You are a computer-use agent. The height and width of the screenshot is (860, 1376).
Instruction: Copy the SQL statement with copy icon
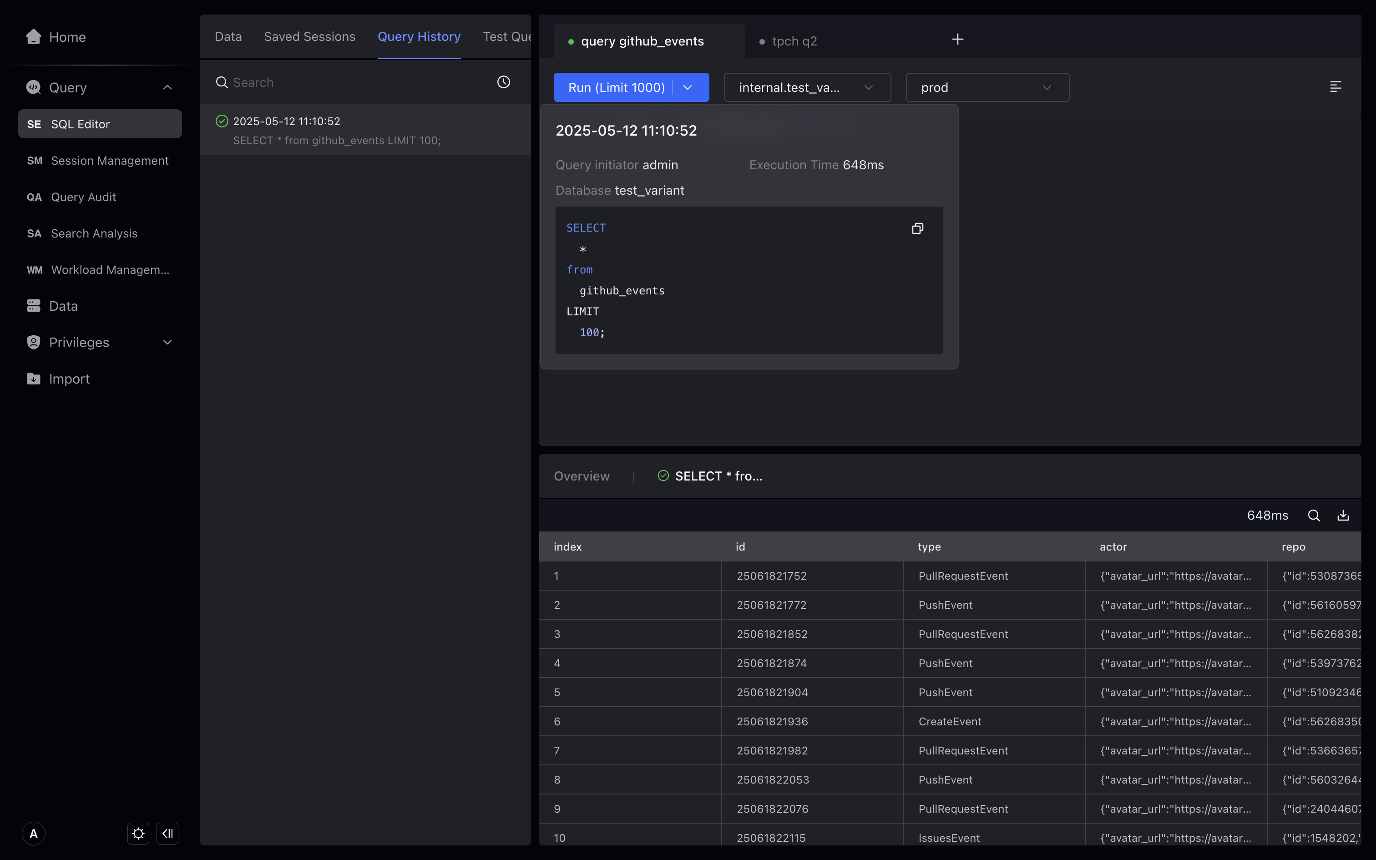(x=917, y=228)
